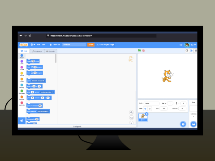Viewport: 215px width, 161px height.
Task: Switch to the Sounds tab
Action: click(x=51, y=51)
